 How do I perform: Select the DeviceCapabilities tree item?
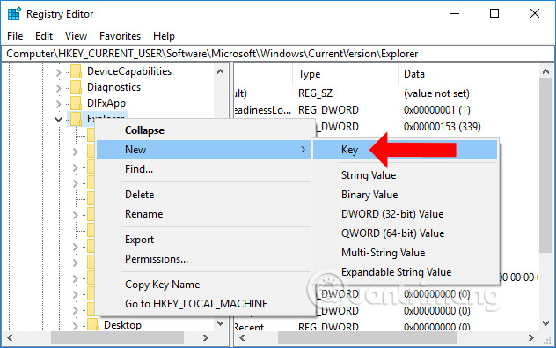pos(129,71)
